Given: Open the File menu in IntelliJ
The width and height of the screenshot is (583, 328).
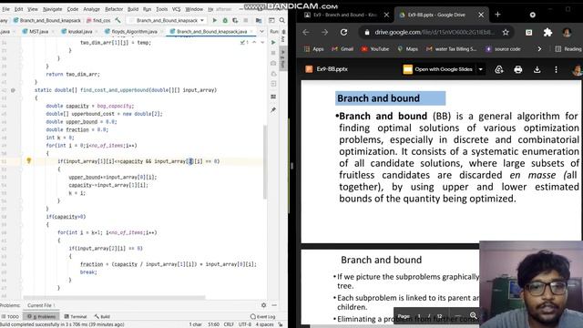Looking at the screenshot, I should click(x=6, y=9).
